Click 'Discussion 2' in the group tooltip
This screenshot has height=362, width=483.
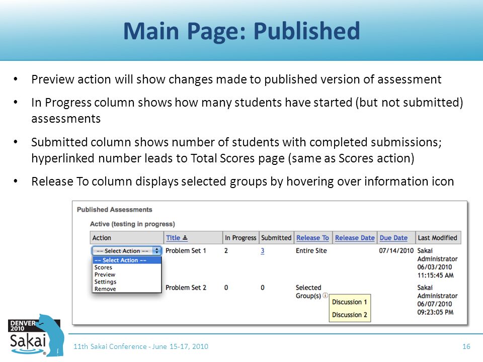tap(349, 315)
